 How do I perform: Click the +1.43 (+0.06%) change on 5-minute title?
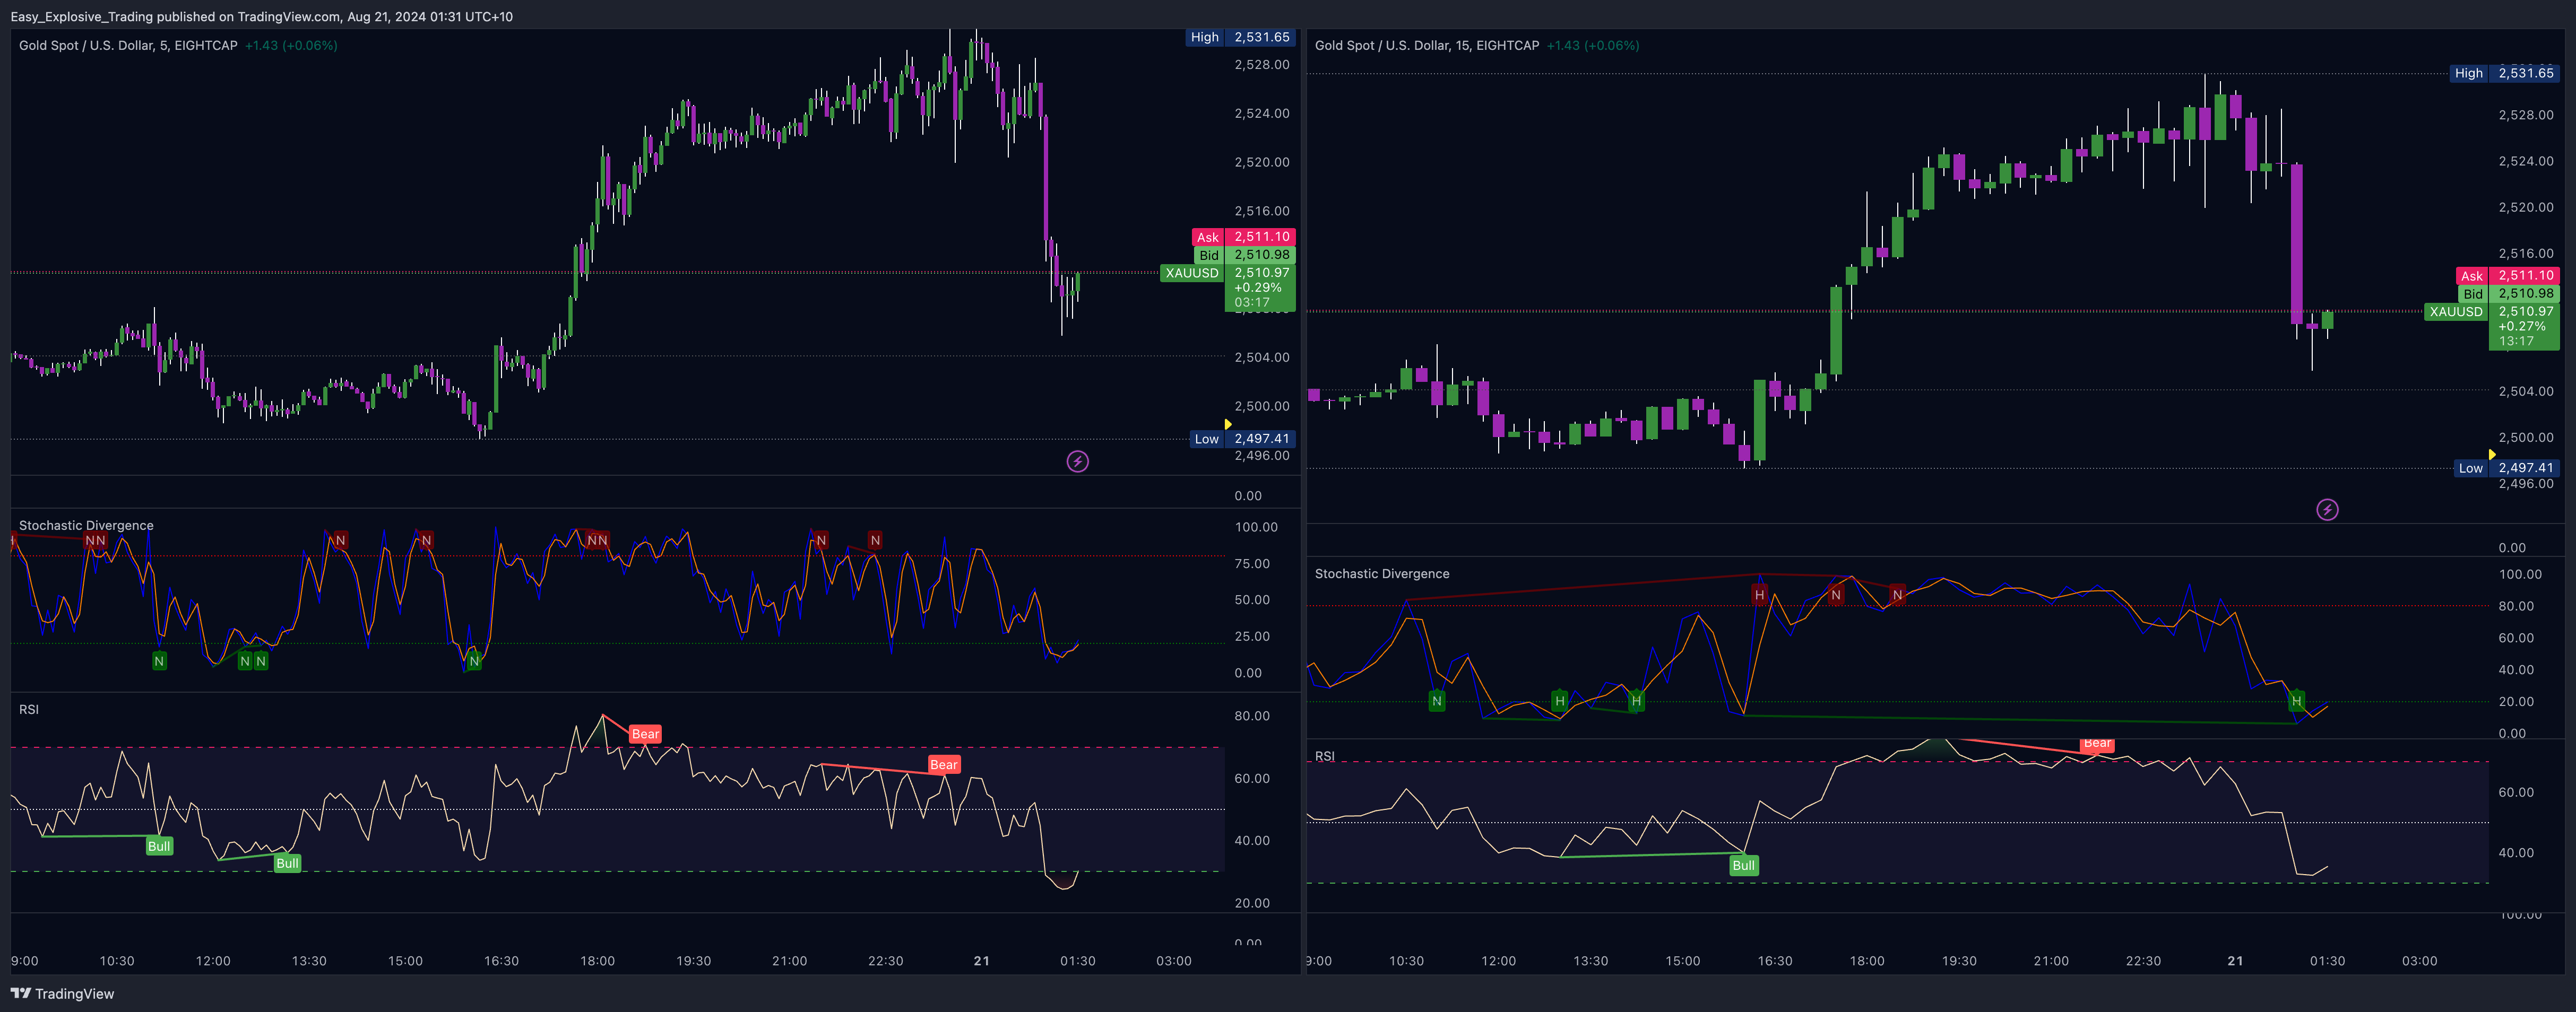(291, 46)
